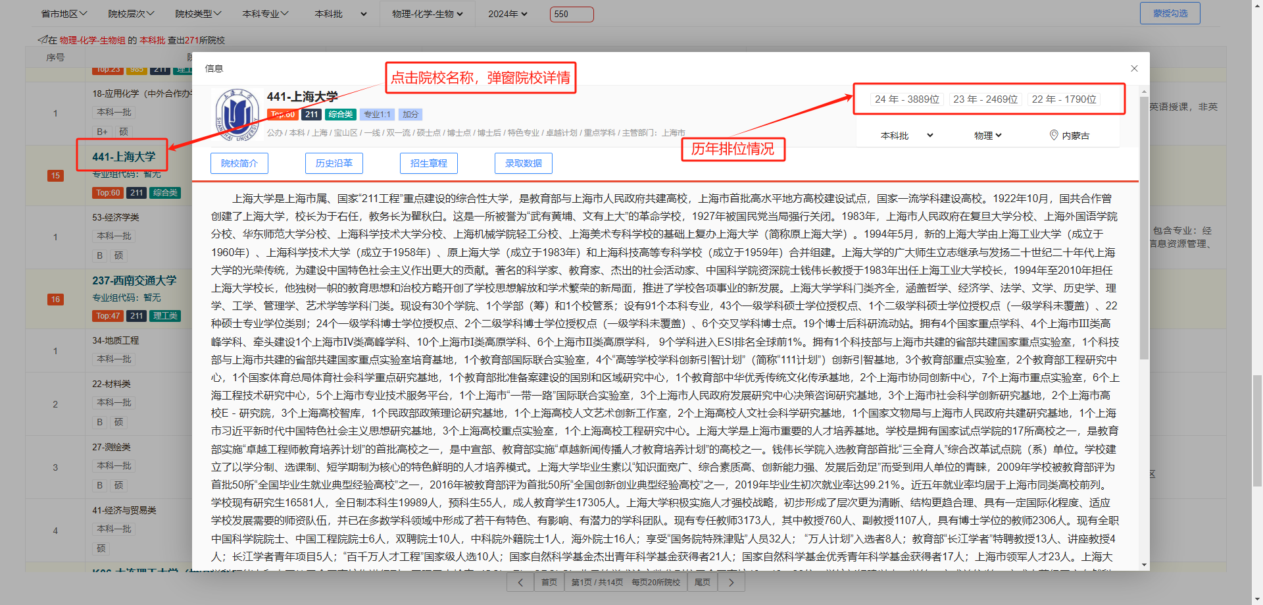The height and width of the screenshot is (605, 1263).
Task: Switch to 历史沿革 tab
Action: pos(334,163)
